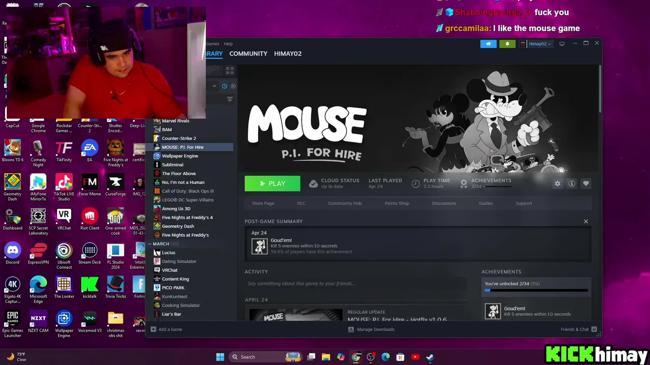The image size is (650, 365).
Task: Select PICO PARK in library list
Action: click(x=173, y=288)
